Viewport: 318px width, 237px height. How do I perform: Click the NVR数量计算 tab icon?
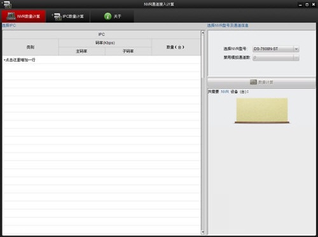(11, 16)
